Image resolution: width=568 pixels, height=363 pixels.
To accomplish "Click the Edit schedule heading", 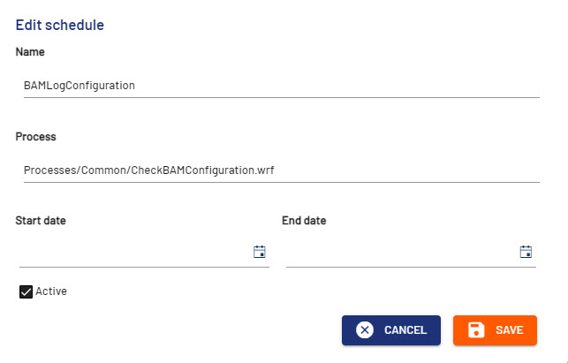I will pos(60,25).
